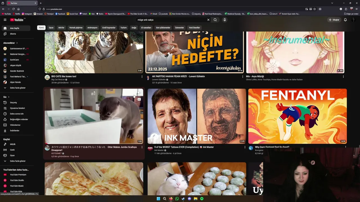Viewport: 360px width, 202px height.
Task: Select the Tümü filter chip
Action: (x=41, y=28)
